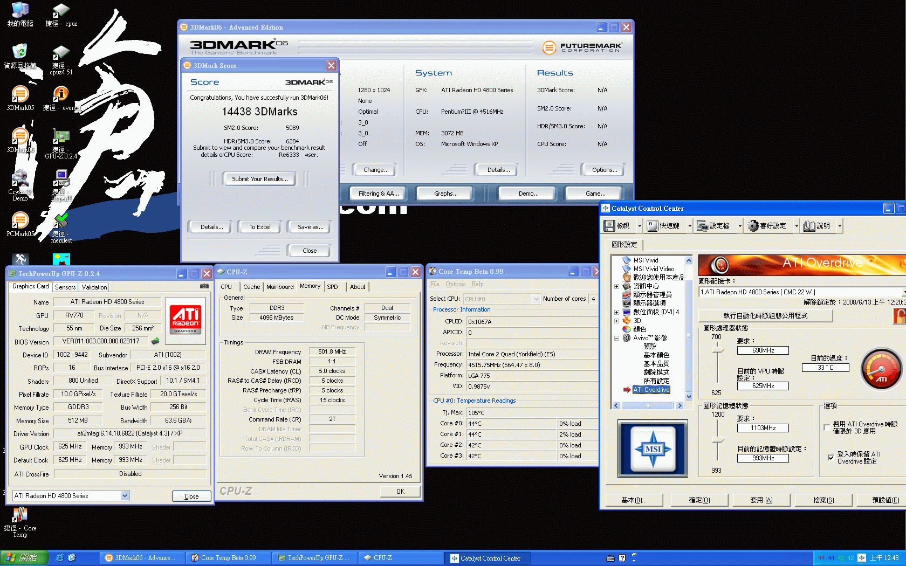Launch the cpuz4.51 desktop shortcut
Screen dimensions: 906x566
[61, 59]
